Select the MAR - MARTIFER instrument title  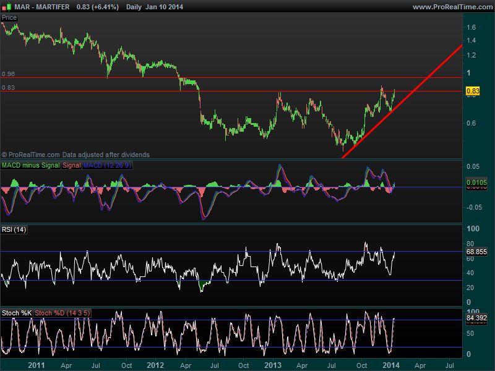coord(41,7)
